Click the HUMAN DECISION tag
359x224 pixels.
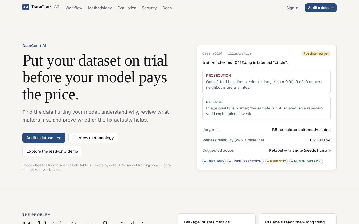306,162
